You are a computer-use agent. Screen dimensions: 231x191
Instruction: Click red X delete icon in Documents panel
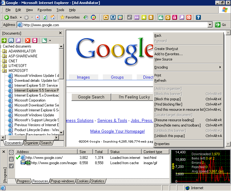(27, 40)
